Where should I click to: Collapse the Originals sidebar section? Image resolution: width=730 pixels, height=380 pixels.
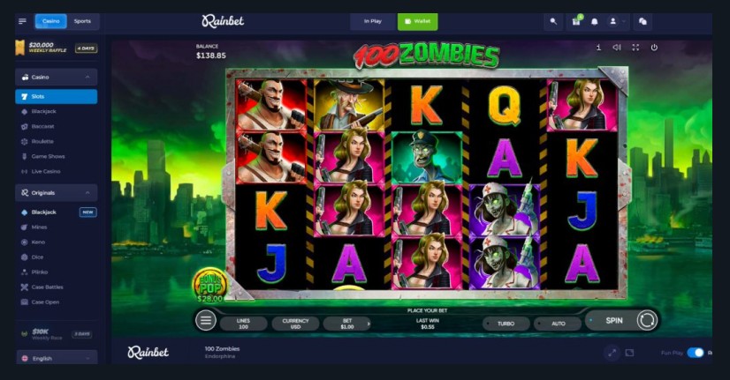point(87,193)
